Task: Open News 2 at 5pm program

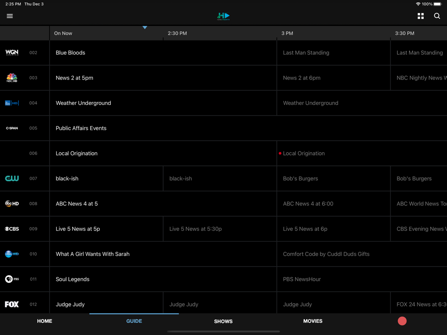Action: (x=163, y=78)
